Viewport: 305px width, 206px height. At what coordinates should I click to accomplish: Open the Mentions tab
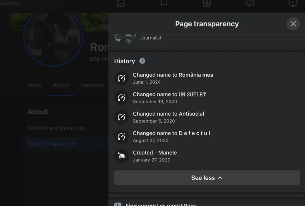coord(92,85)
